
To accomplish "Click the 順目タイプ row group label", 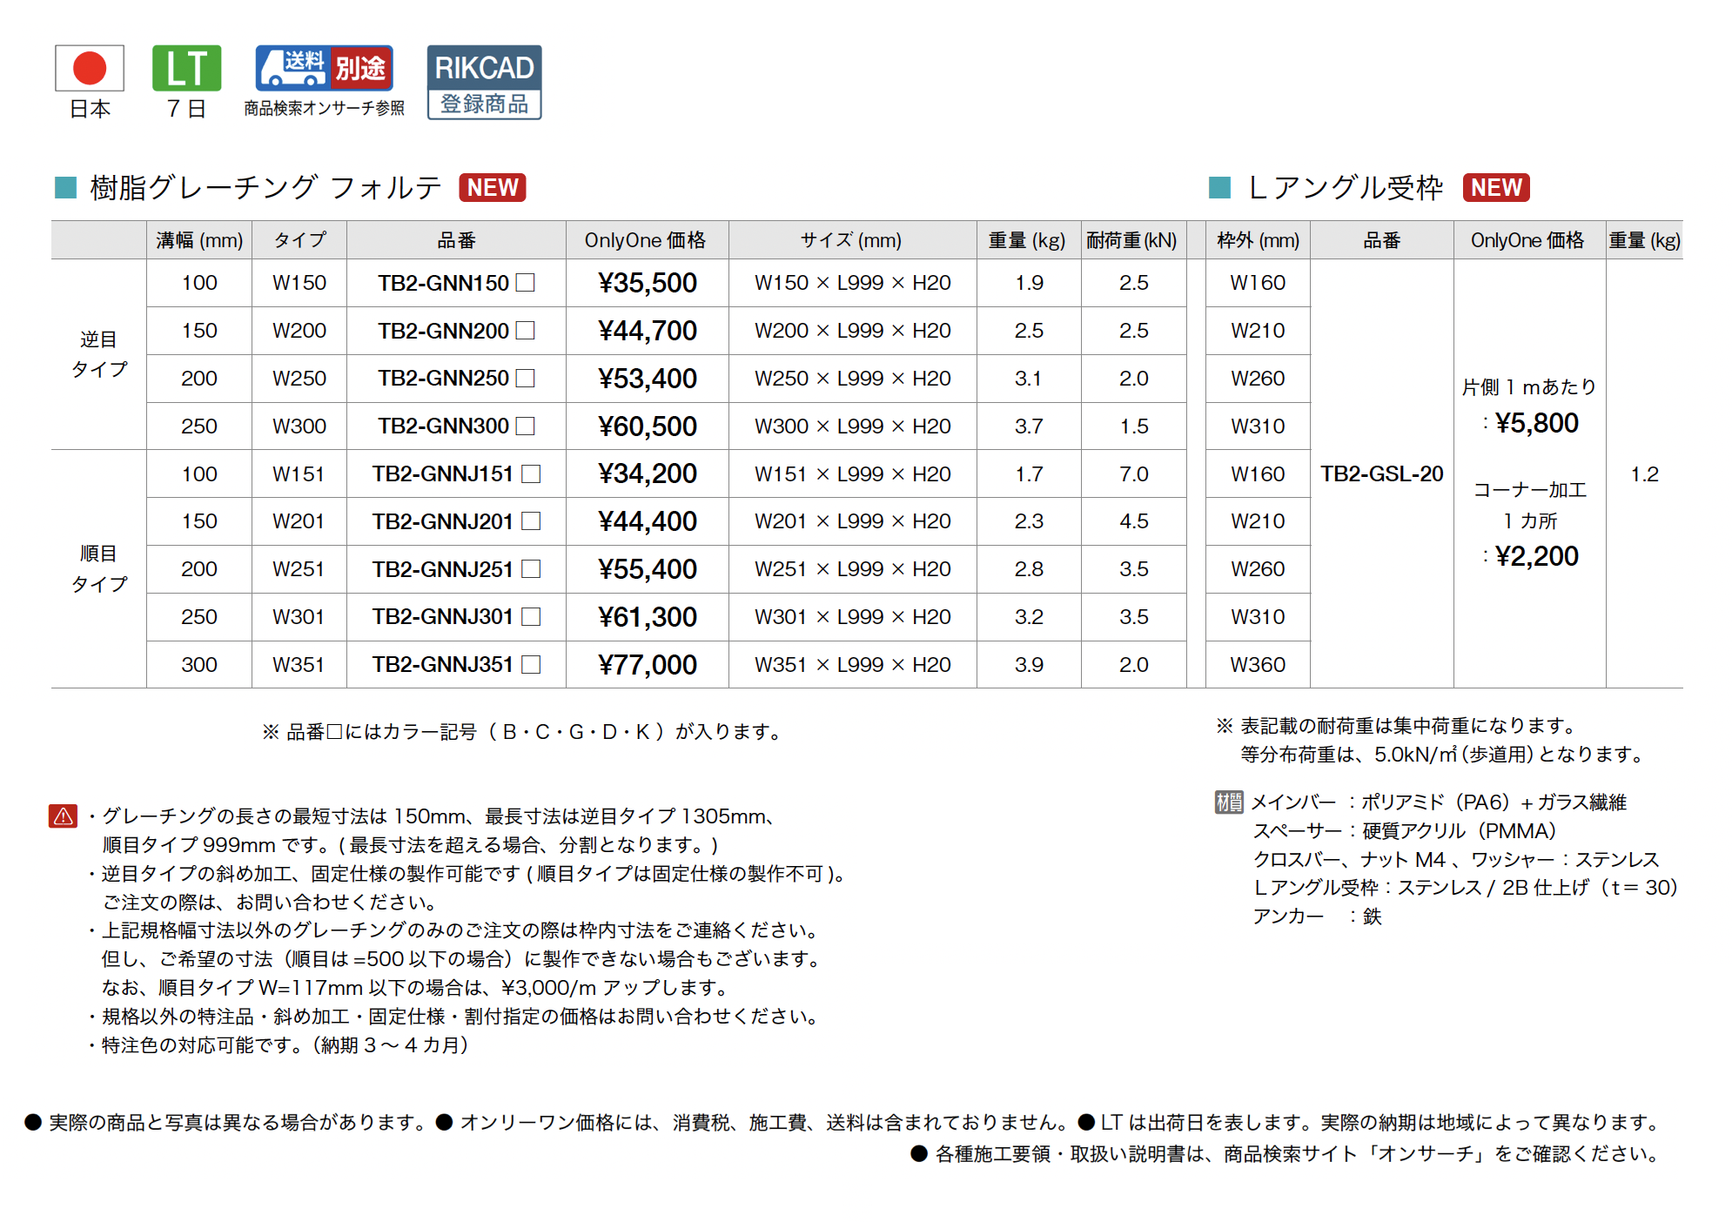I will (x=98, y=568).
